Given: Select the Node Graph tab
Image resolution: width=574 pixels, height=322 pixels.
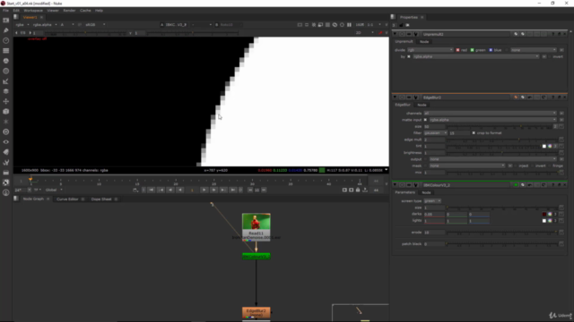Looking at the screenshot, I should (x=33, y=199).
